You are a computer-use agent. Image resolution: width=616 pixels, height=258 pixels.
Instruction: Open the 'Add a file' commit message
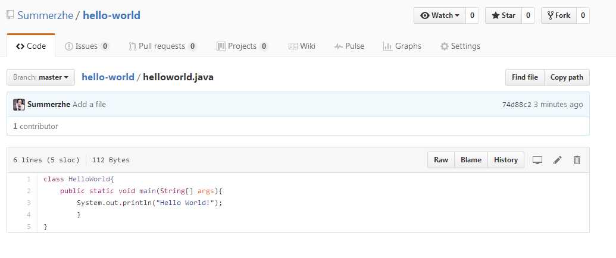pos(89,105)
